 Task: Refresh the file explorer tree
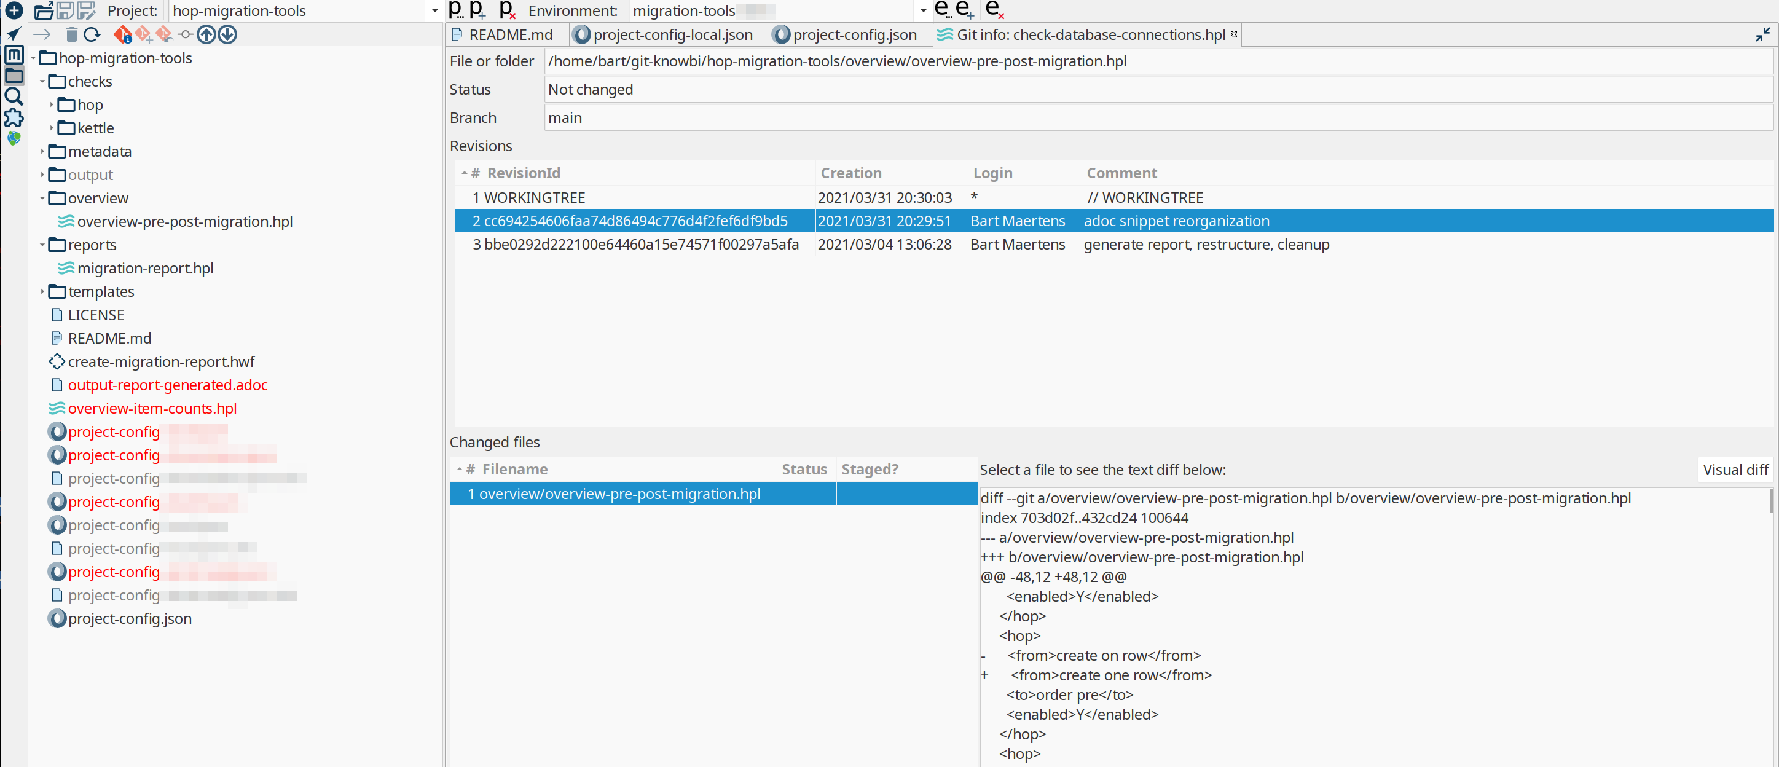(92, 34)
